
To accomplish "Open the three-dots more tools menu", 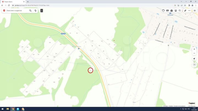I will coord(189,11).
